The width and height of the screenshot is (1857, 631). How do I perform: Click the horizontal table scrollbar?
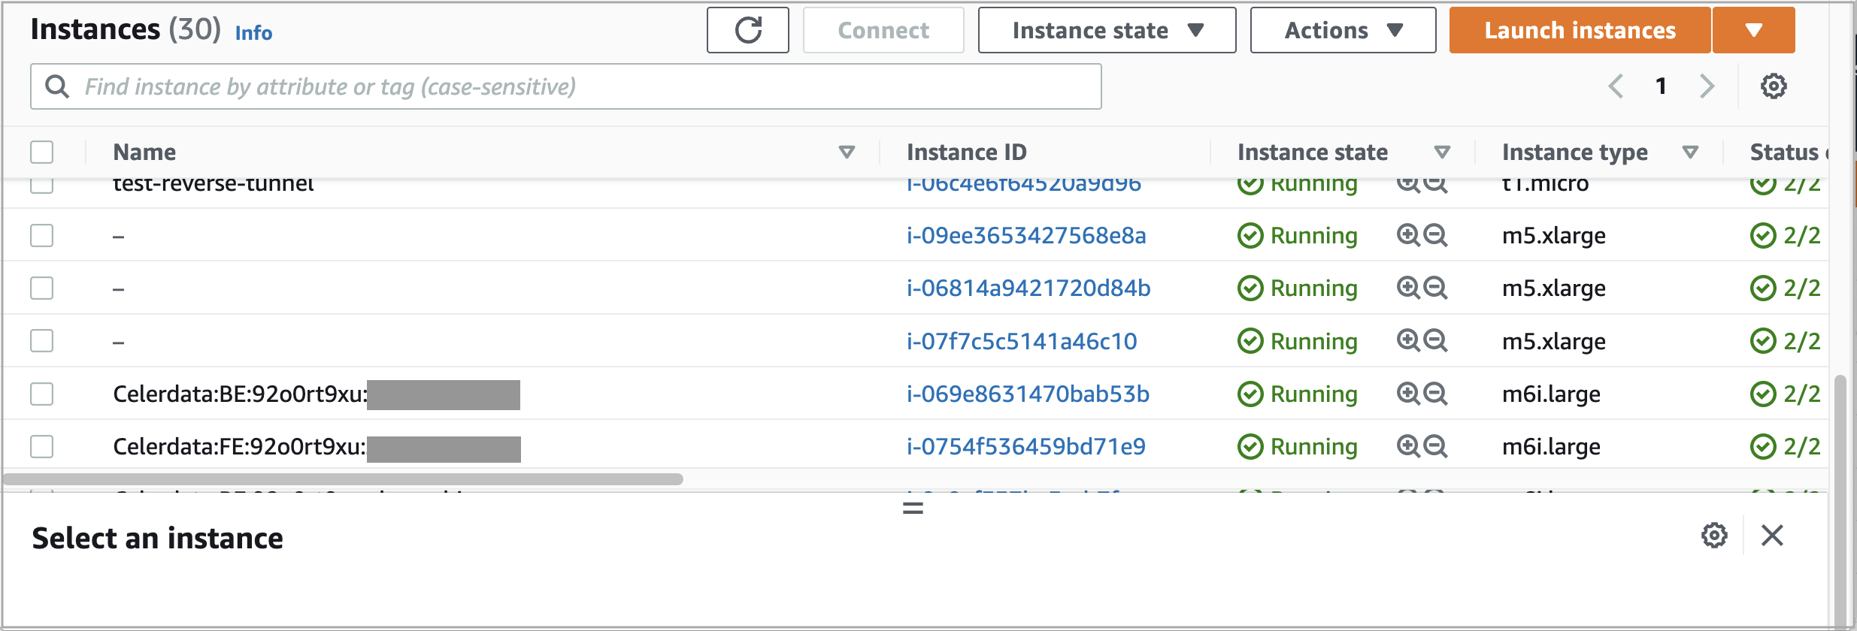pyautogui.click(x=343, y=479)
